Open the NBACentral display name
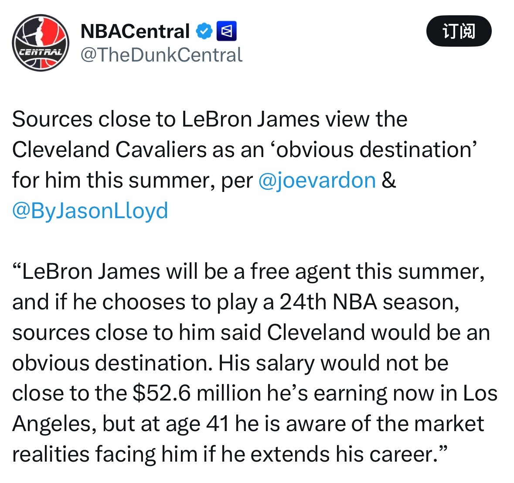 [x=135, y=31]
